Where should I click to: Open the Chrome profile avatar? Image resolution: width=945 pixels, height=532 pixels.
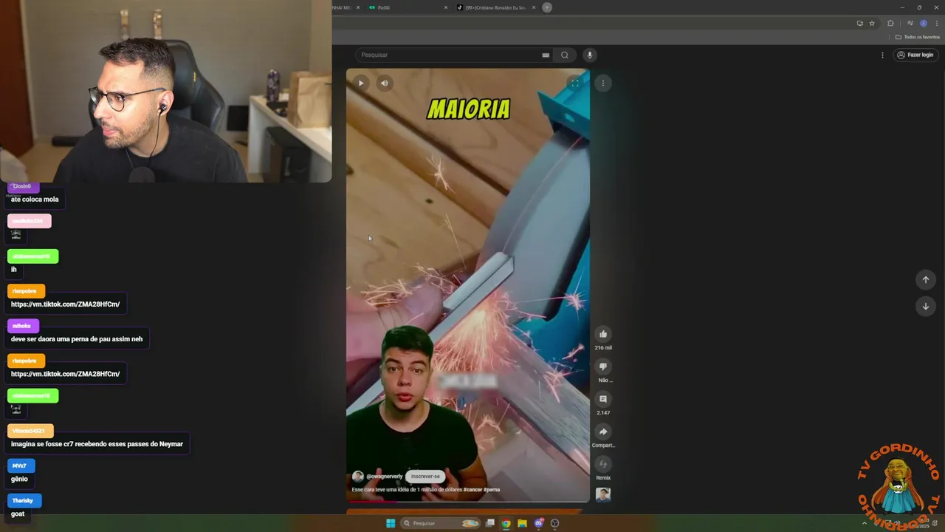click(923, 24)
